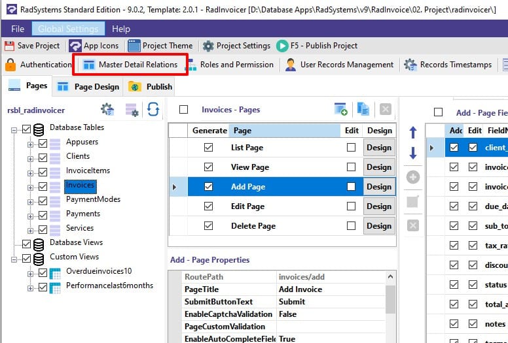
Task: Click Design button for List Page
Action: coord(379,148)
